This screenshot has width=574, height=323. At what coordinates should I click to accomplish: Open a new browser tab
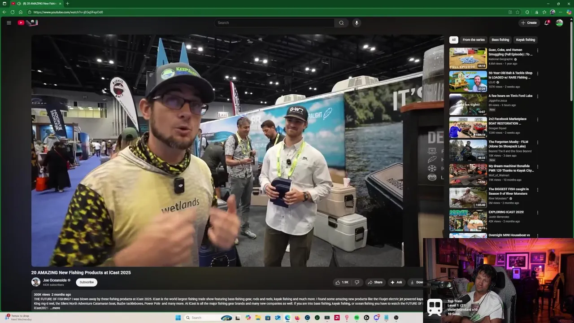click(67, 4)
